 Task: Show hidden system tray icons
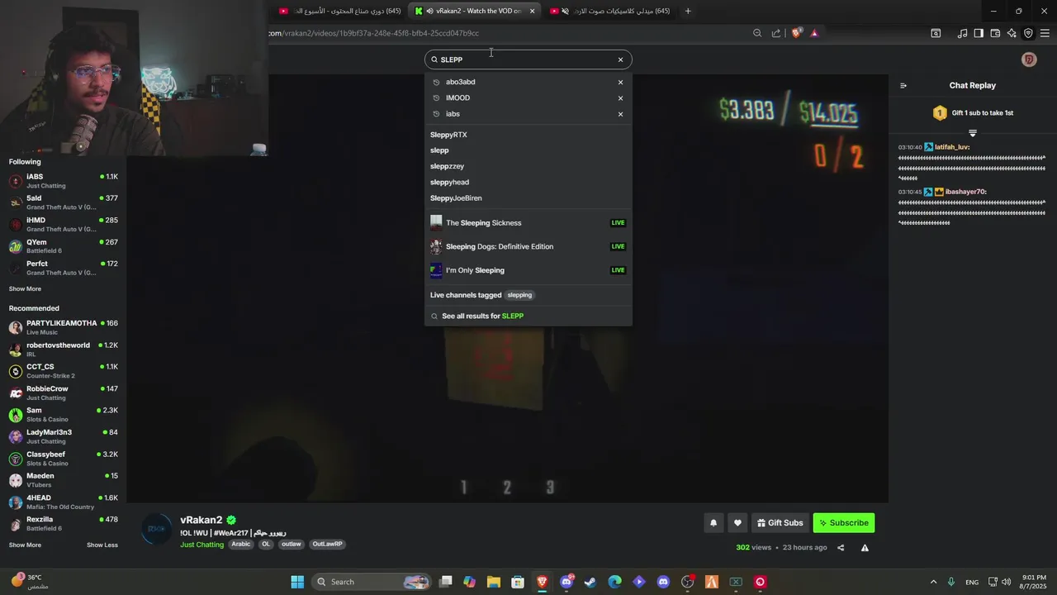(933, 582)
